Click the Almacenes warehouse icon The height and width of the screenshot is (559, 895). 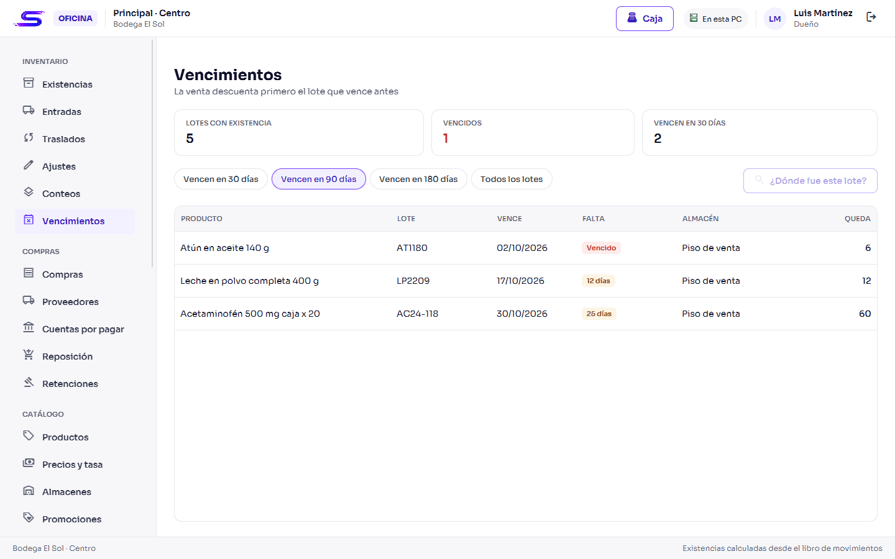29,491
